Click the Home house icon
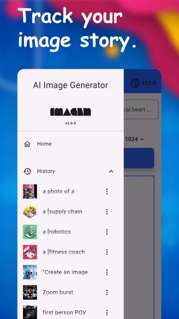The height and width of the screenshot is (319, 179). pos(27,144)
